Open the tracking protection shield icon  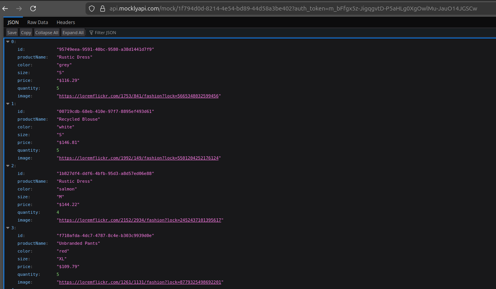point(91,8)
